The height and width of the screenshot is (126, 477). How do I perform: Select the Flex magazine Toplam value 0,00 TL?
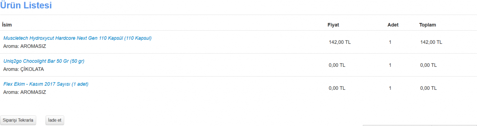(428, 88)
